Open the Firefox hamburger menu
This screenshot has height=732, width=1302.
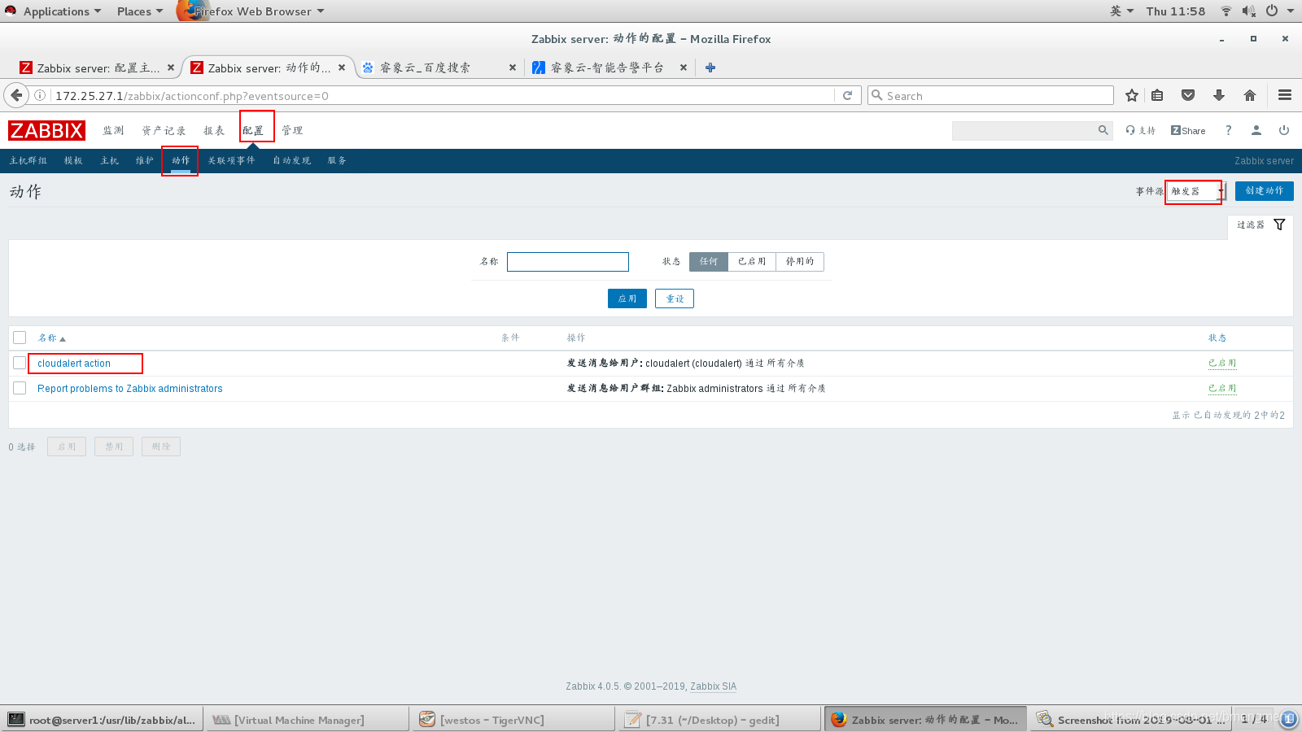[x=1285, y=95]
